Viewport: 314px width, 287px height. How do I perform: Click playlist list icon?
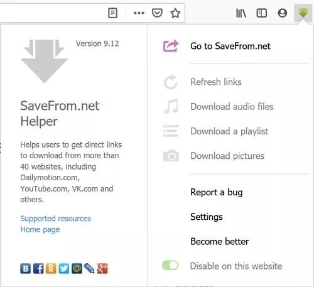coord(171,131)
